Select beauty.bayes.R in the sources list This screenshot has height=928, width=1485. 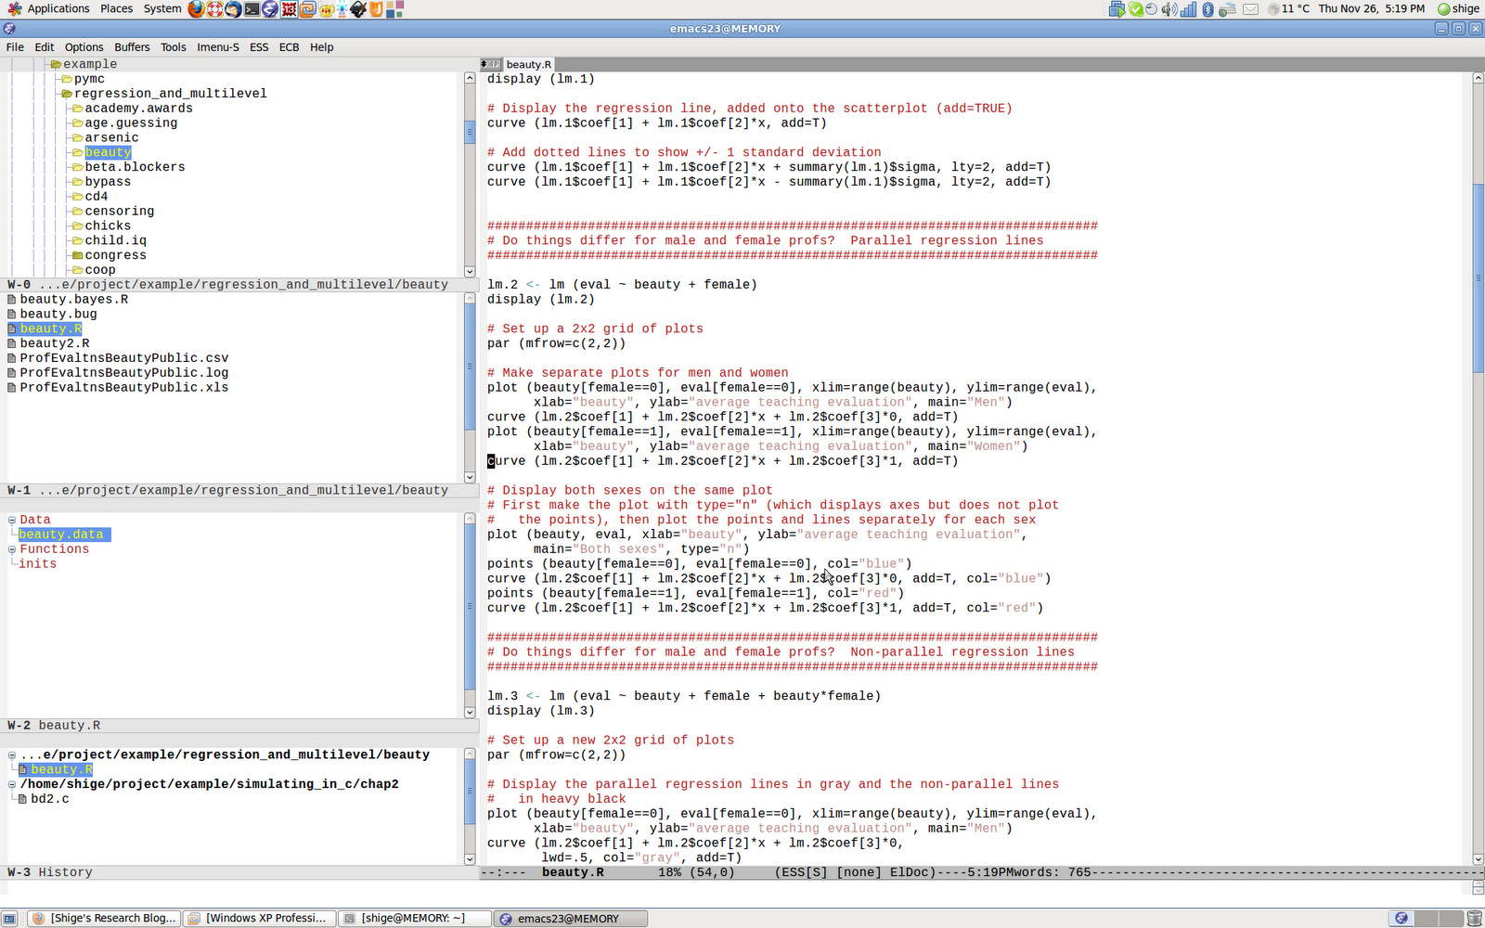click(74, 299)
